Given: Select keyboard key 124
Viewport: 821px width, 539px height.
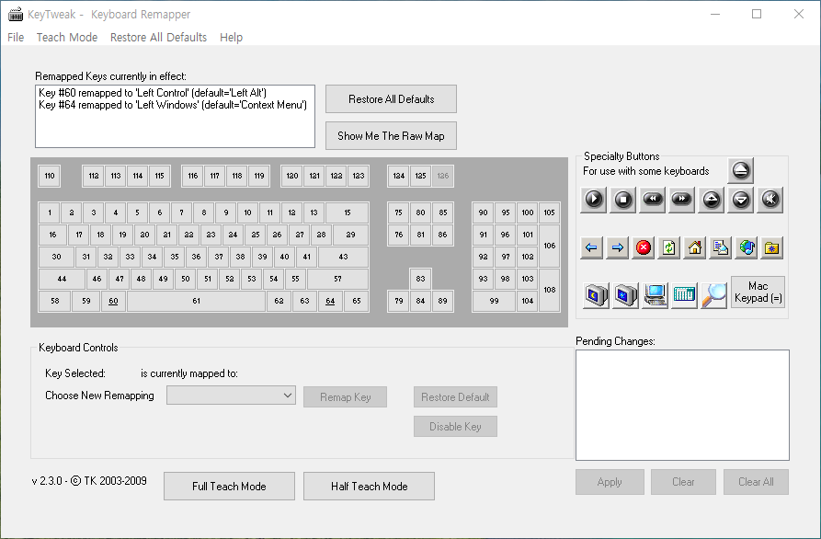Looking at the screenshot, I should 398,176.
